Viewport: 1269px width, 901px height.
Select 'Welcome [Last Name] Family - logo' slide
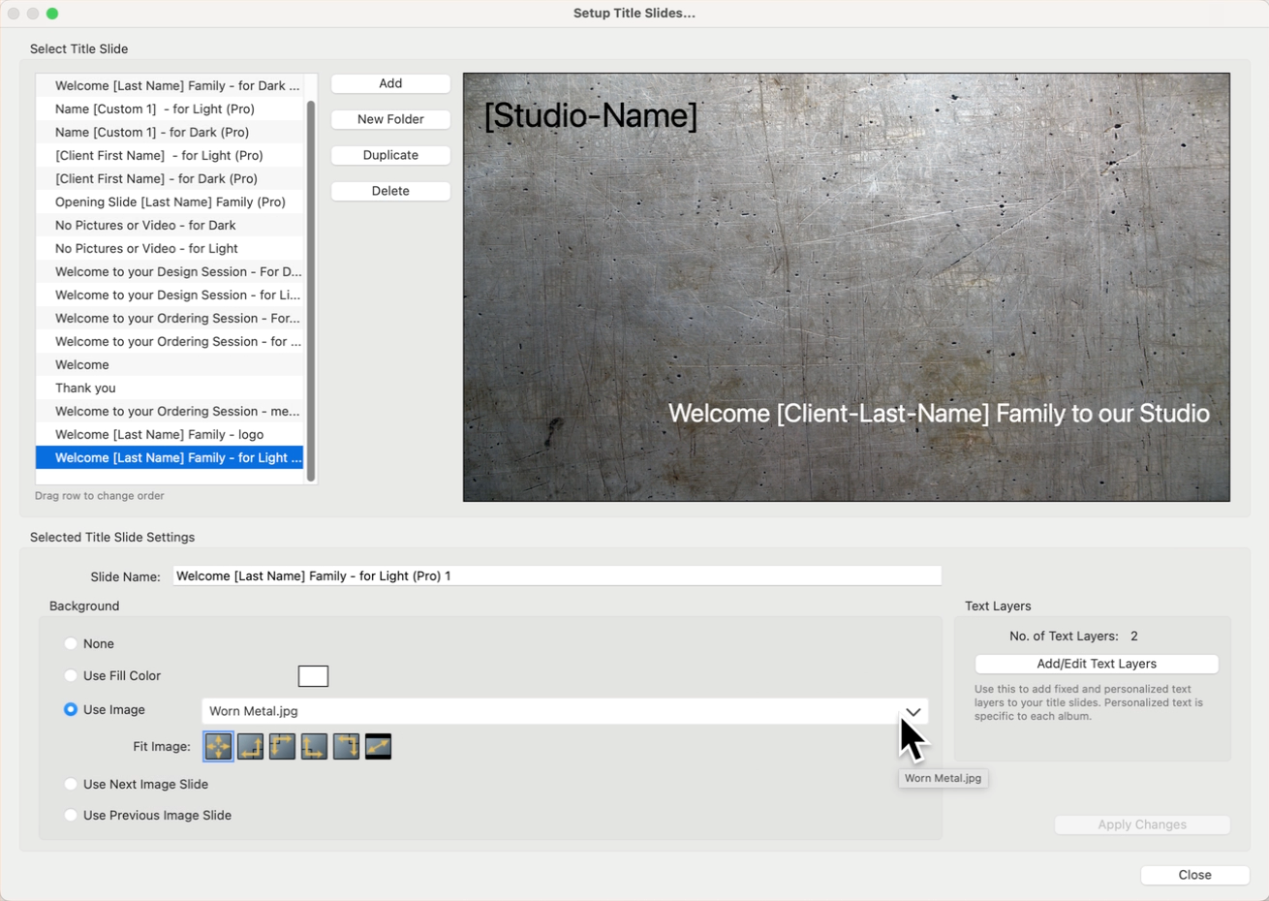tap(159, 434)
